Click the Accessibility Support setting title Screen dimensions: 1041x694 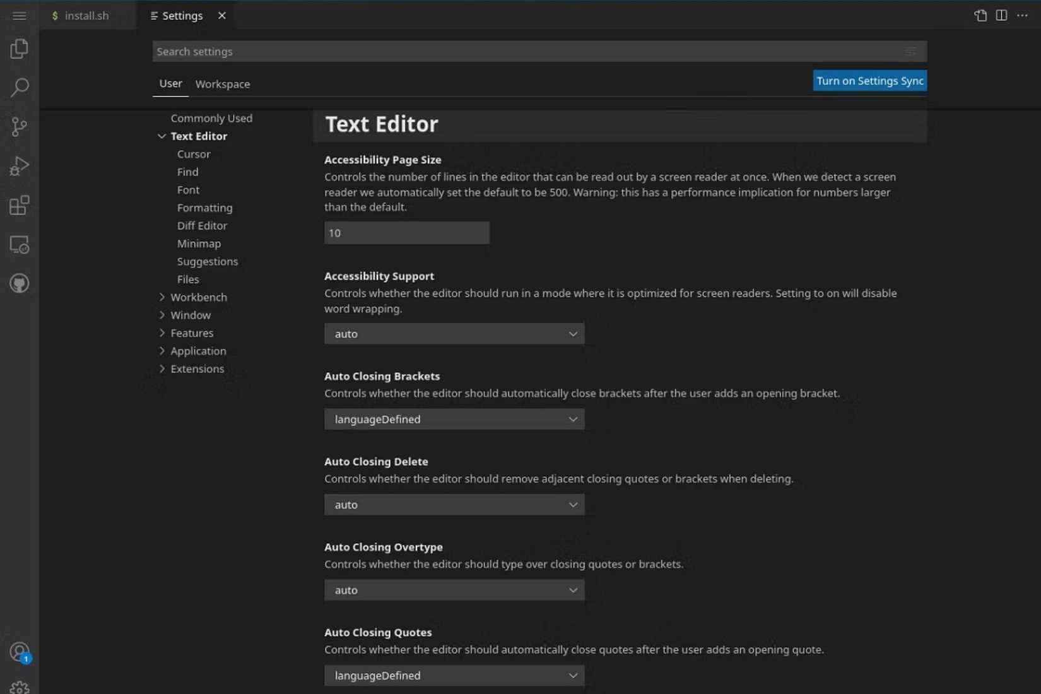coord(379,276)
